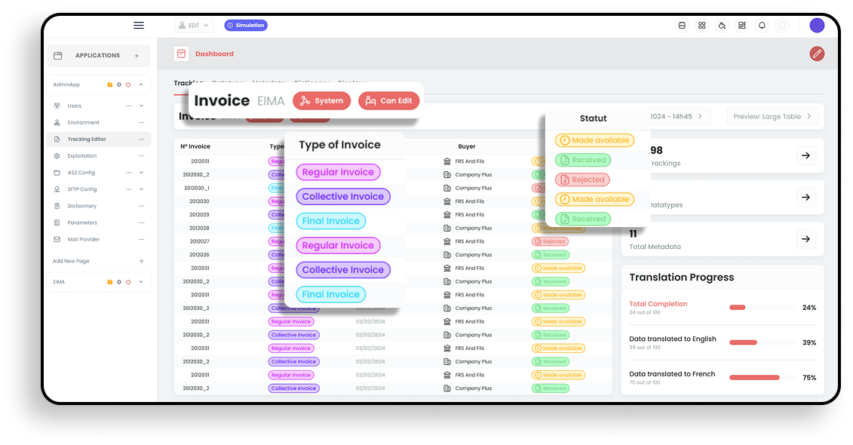Toggle the Simulation mode pill
This screenshot has width=853, height=445.
click(246, 26)
